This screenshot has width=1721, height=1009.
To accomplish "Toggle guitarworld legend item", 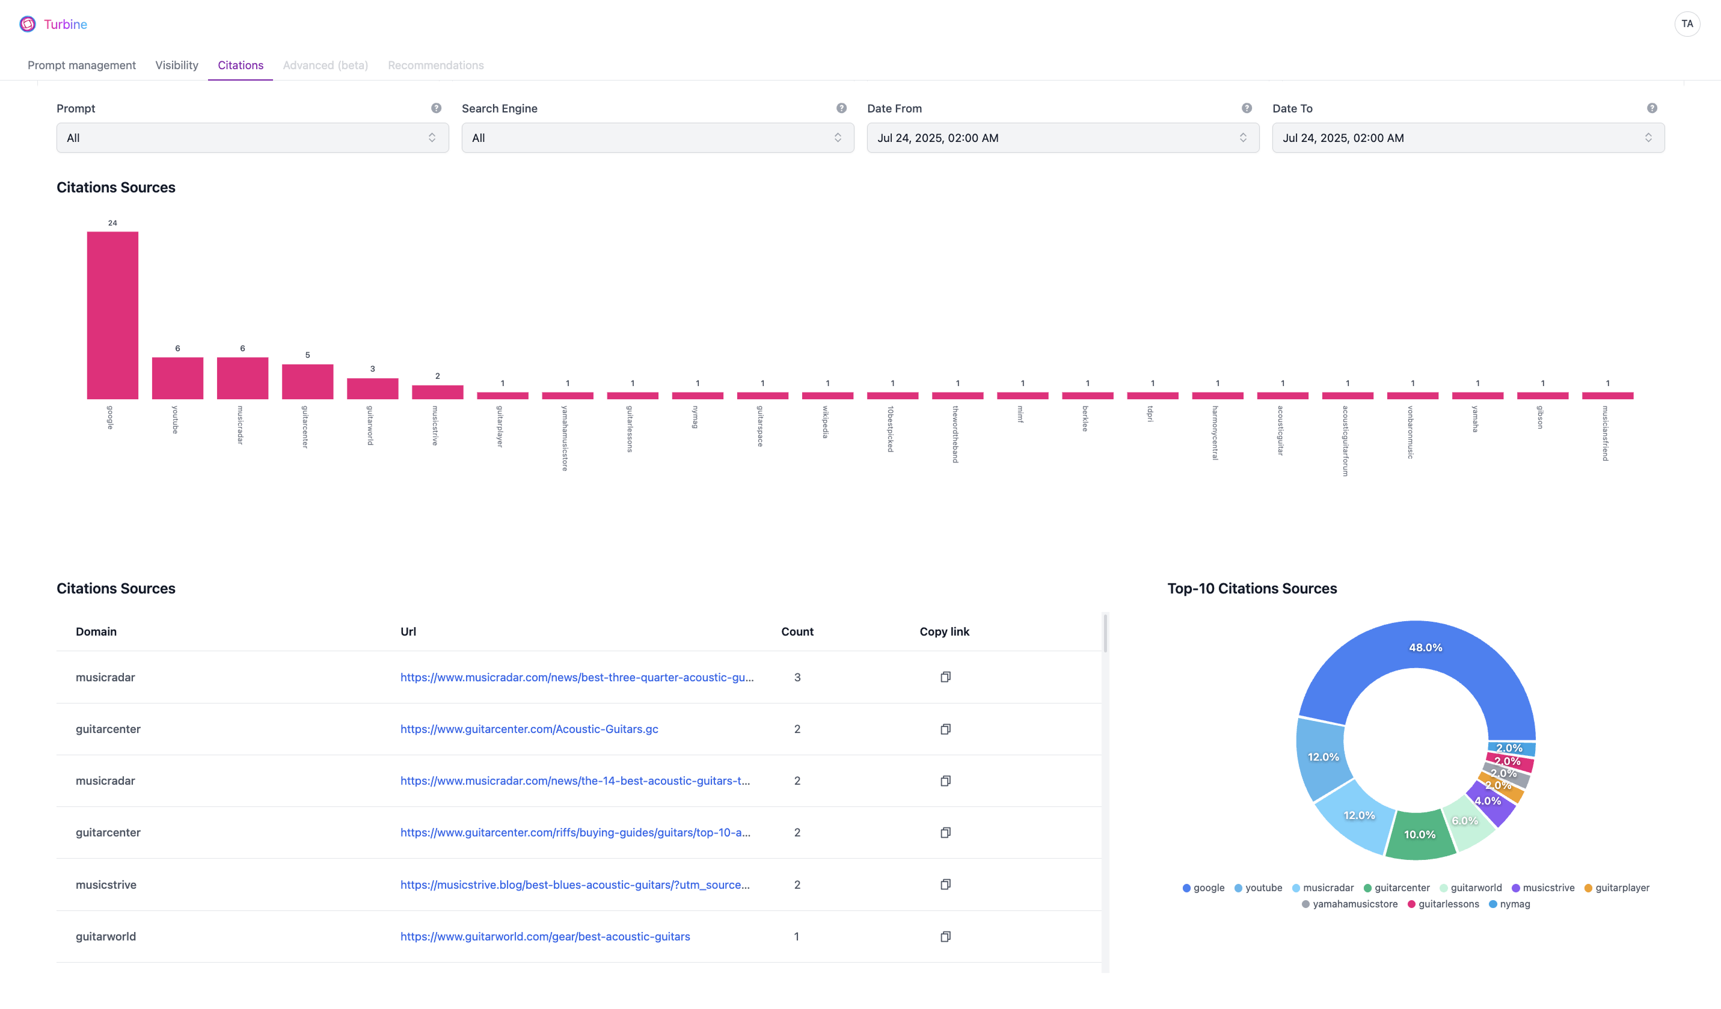I will pos(1471,888).
